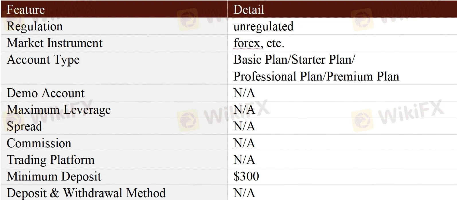Viewport: 457px width, 200px height.
Task: Click the "Detail" column header
Action: pos(249,10)
